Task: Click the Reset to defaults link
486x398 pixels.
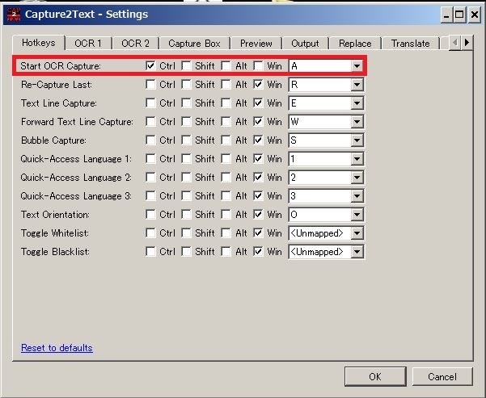Action: pos(57,348)
